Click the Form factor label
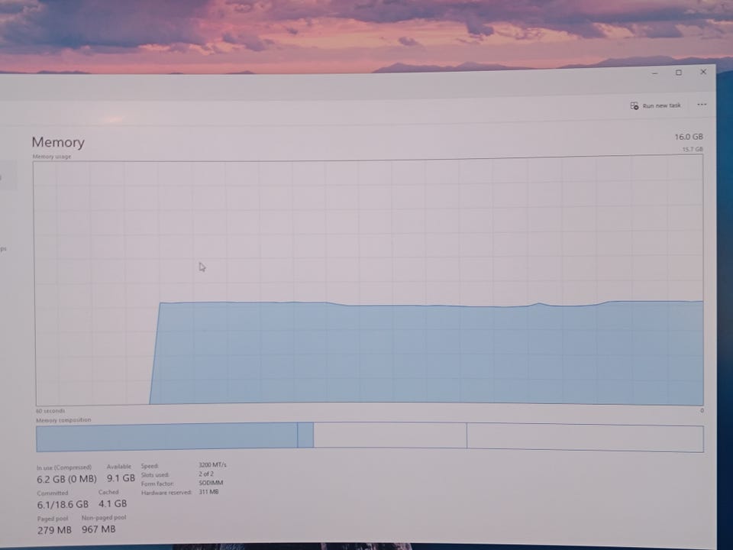The height and width of the screenshot is (550, 733). point(157,484)
